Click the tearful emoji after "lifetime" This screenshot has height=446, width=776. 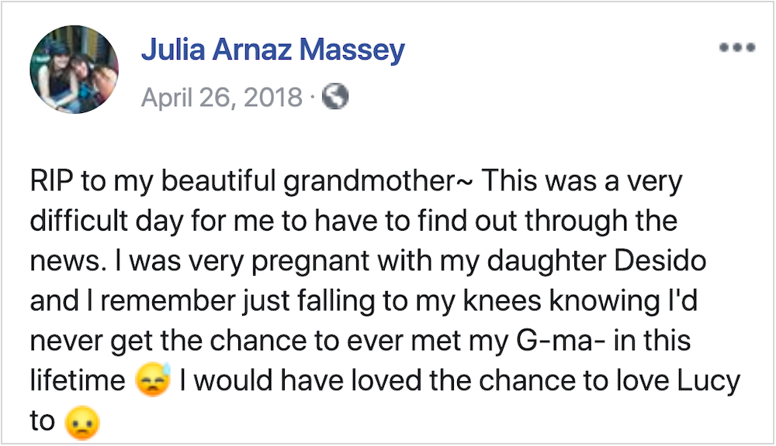point(152,381)
